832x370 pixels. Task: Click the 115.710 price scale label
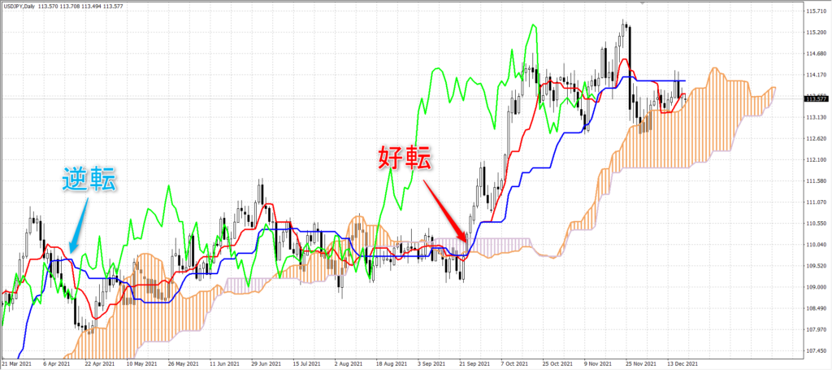pos(816,11)
